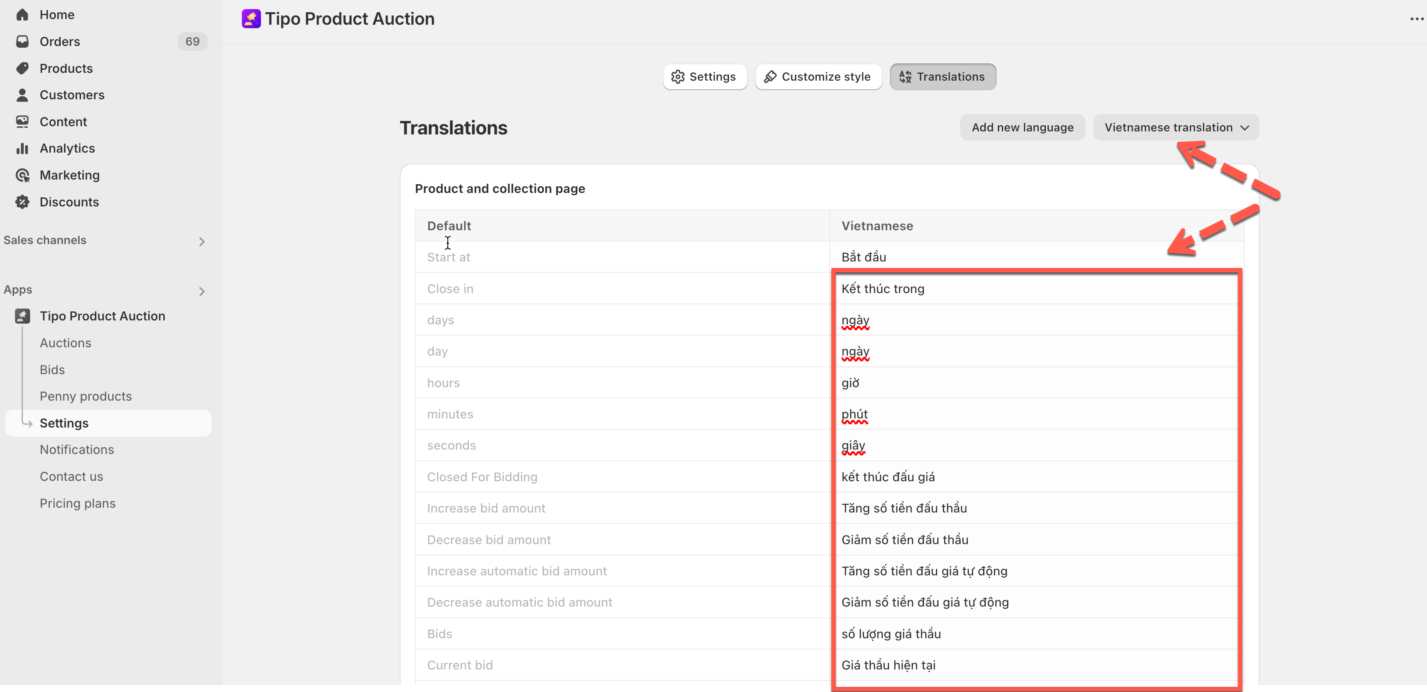Click the Discounts badge icon
Image resolution: width=1427 pixels, height=692 pixels.
coord(22,202)
